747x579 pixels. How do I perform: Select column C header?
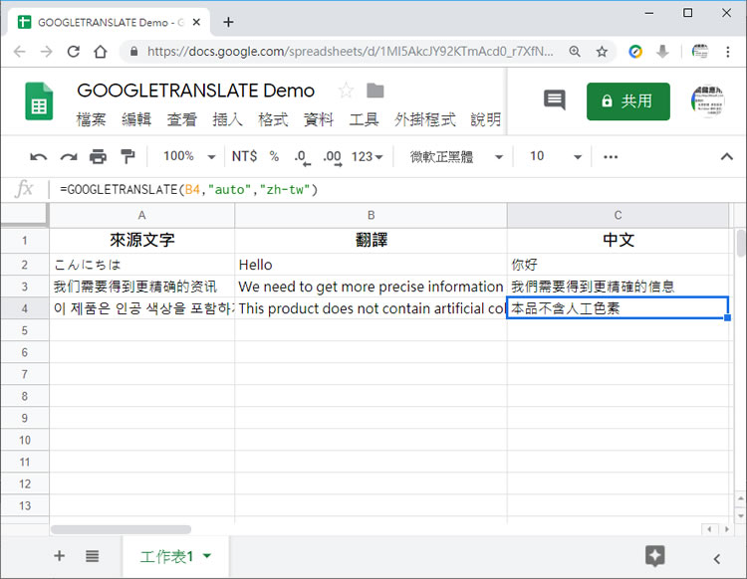tap(618, 216)
